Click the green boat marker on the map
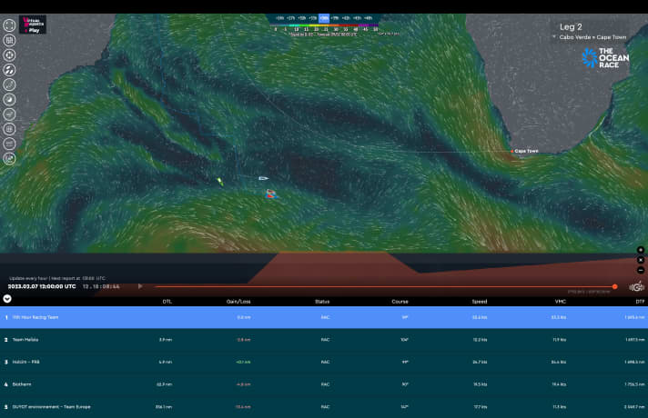 tap(220, 181)
